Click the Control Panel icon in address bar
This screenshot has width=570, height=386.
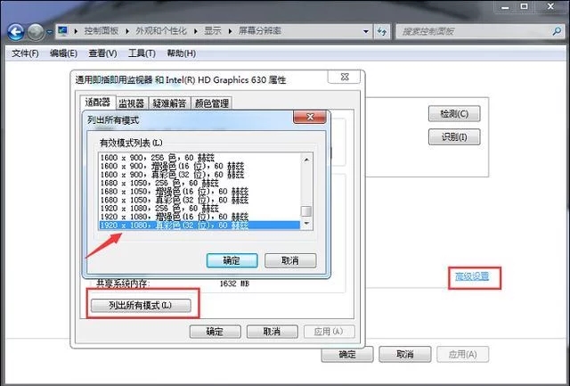63,31
